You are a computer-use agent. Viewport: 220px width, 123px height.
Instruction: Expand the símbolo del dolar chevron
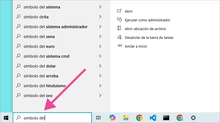(100, 66)
